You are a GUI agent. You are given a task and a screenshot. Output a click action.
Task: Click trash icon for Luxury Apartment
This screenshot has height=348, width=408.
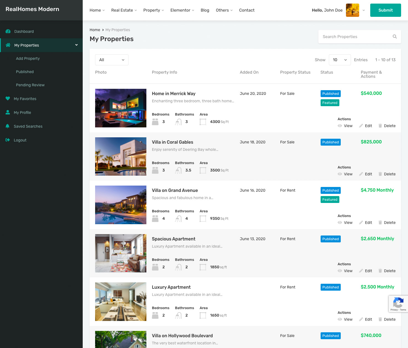pos(380,319)
